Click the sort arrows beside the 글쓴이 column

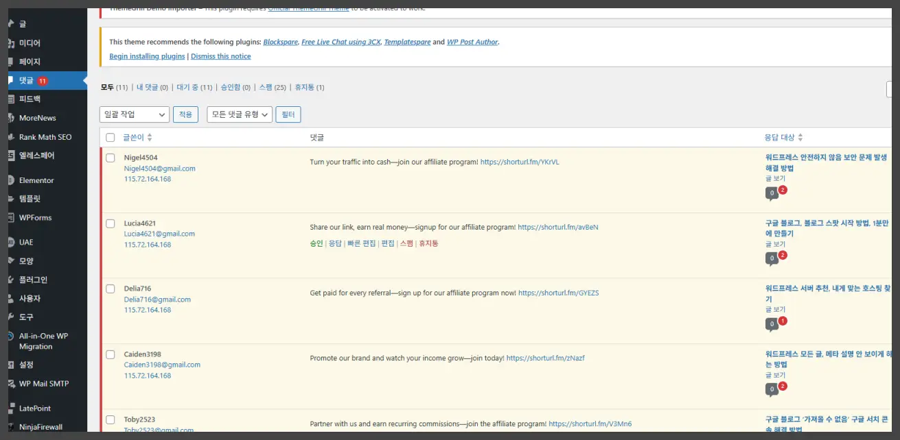point(150,138)
